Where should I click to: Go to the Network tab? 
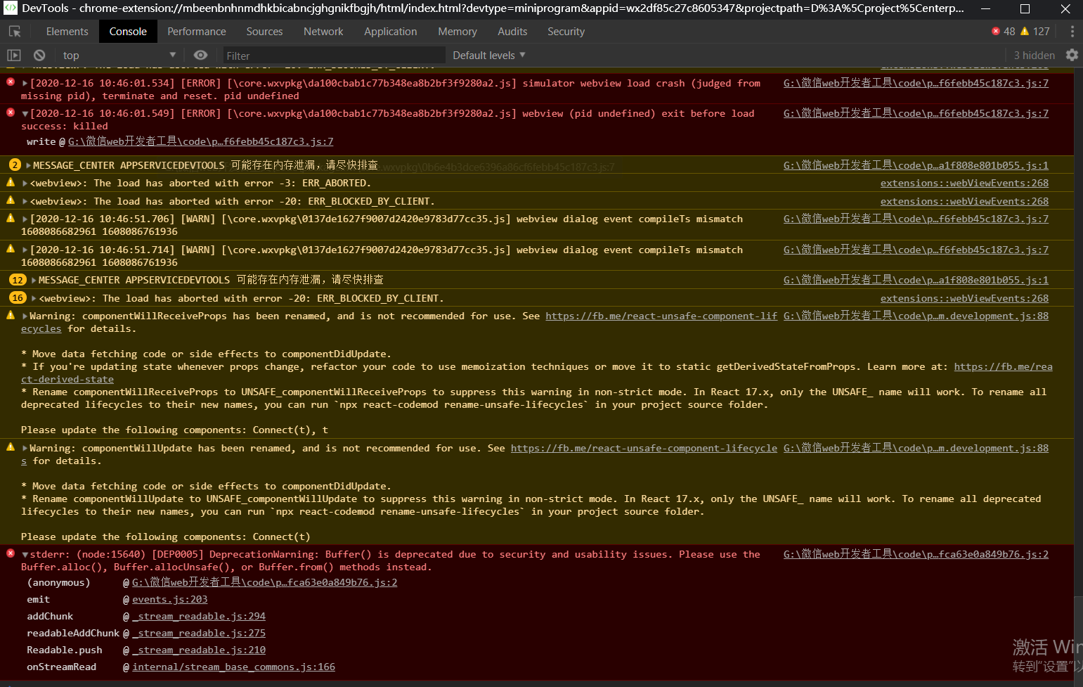point(323,32)
